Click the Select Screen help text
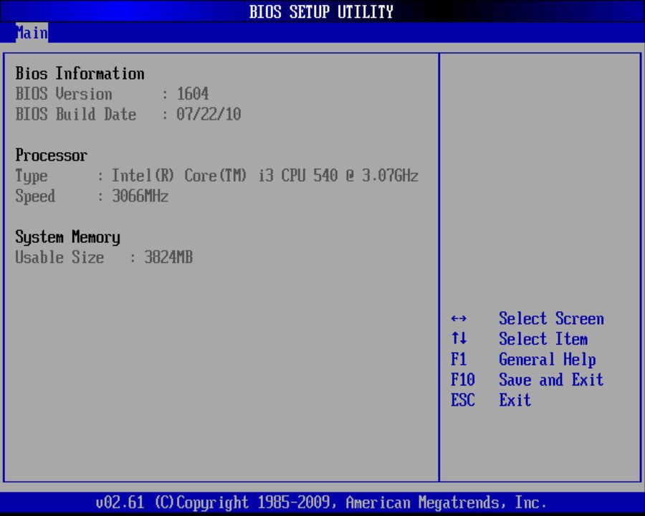The height and width of the screenshot is (516, 645). 551,319
